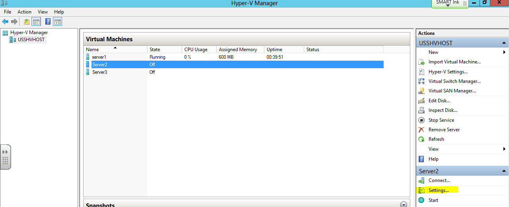The width and height of the screenshot is (509, 207).
Task: Click the Virtual Switch Manager icon
Action: (421, 81)
